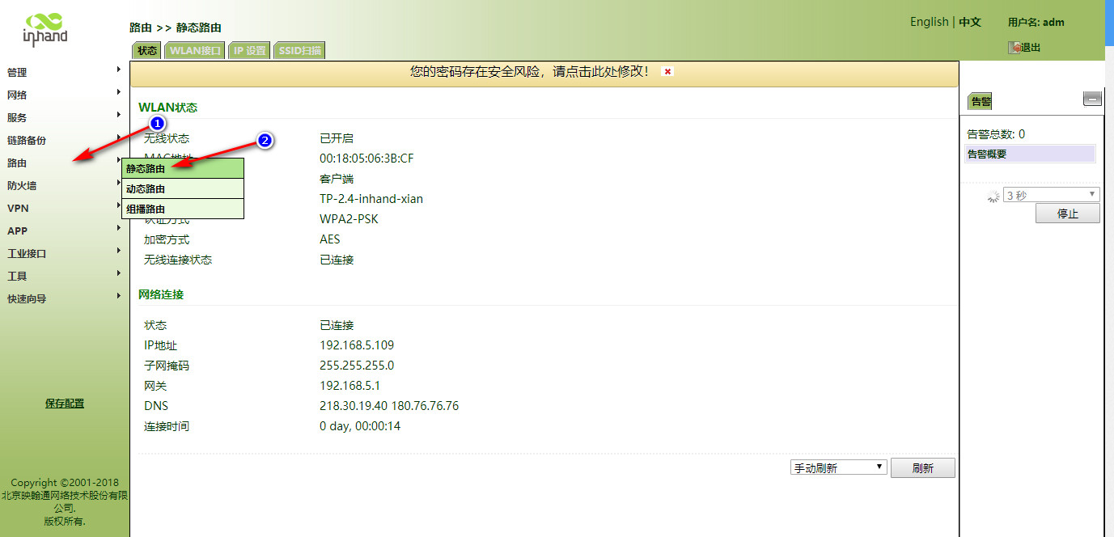Viewport: 1114px width, 537px height.
Task: Click the save configuration link
Action: 65,404
